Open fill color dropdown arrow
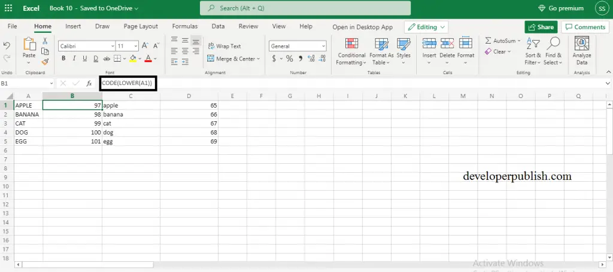 140,59
